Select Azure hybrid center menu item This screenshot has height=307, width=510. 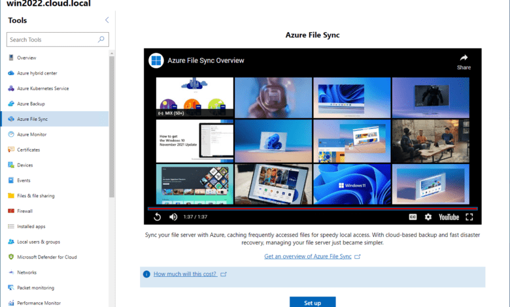(x=37, y=73)
